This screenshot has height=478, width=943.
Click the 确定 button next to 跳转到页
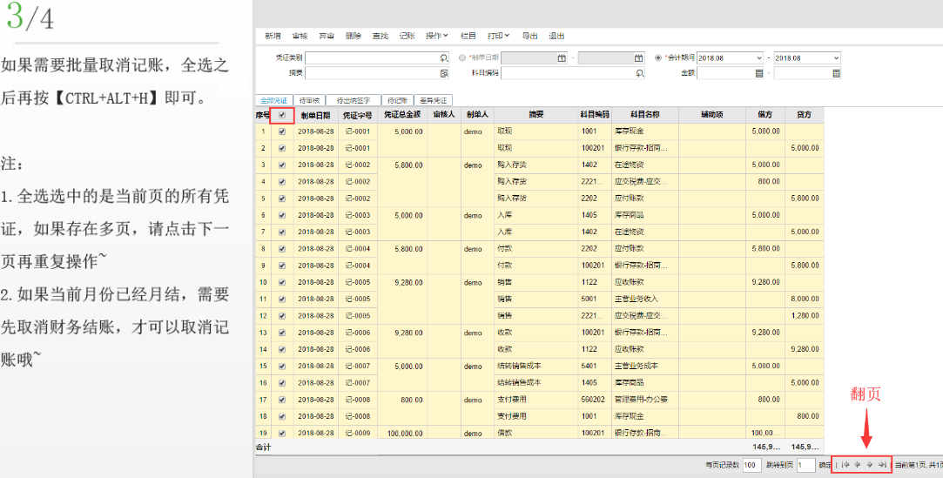pyautogui.click(x=825, y=465)
